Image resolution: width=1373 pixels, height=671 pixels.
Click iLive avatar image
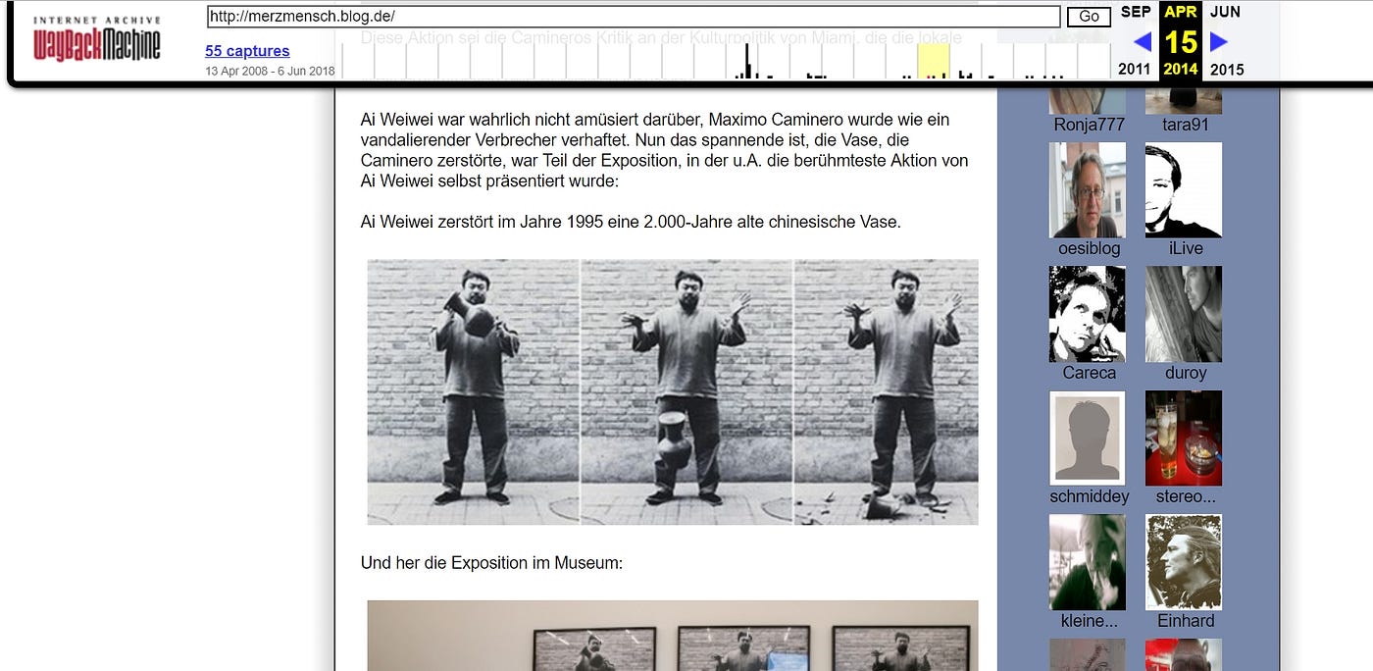click(x=1184, y=190)
